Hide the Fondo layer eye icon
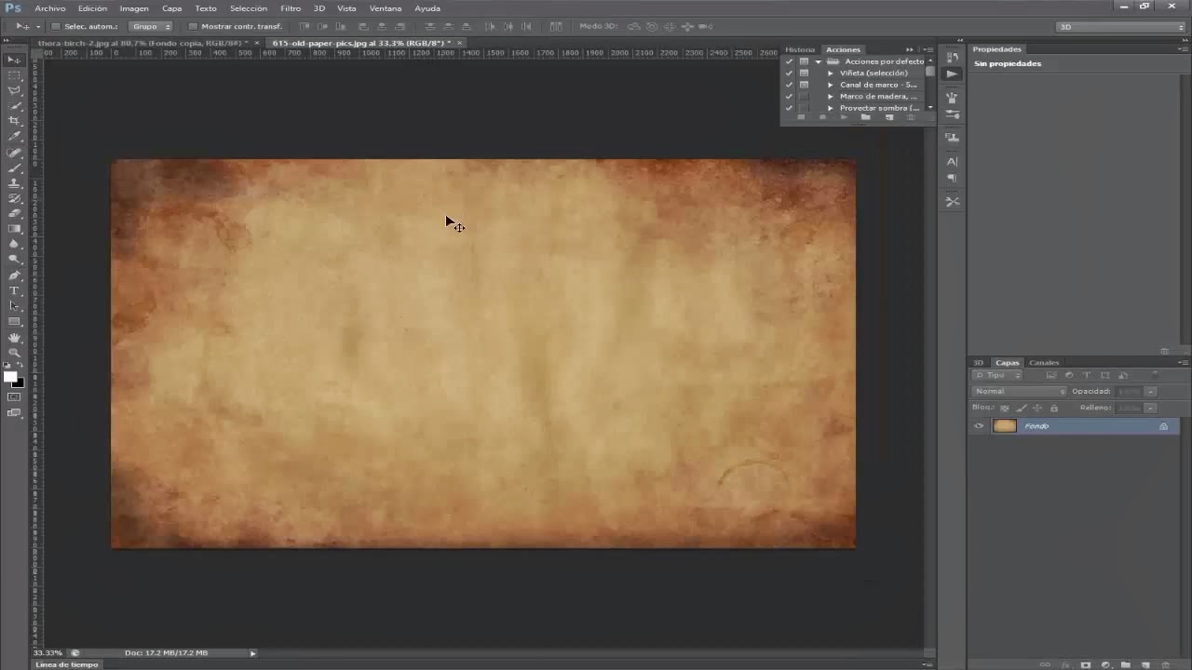This screenshot has height=670, width=1192. coord(979,426)
